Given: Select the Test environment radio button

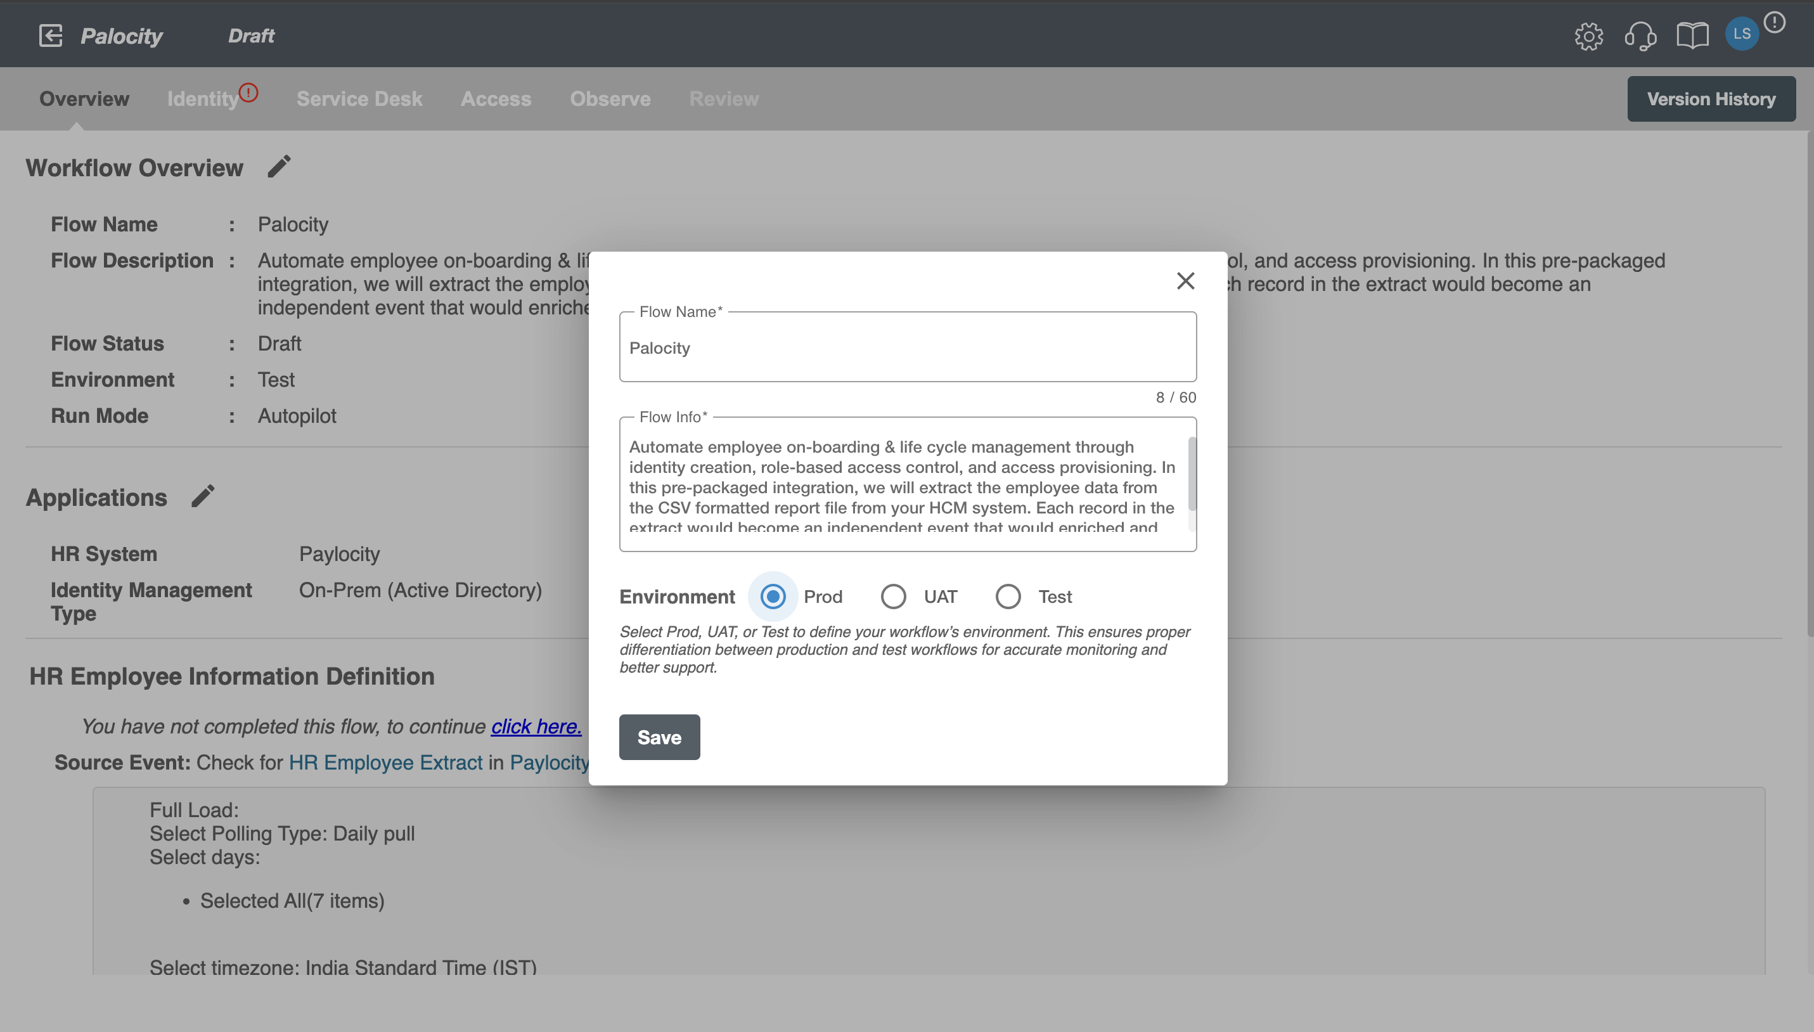Looking at the screenshot, I should (x=1007, y=596).
